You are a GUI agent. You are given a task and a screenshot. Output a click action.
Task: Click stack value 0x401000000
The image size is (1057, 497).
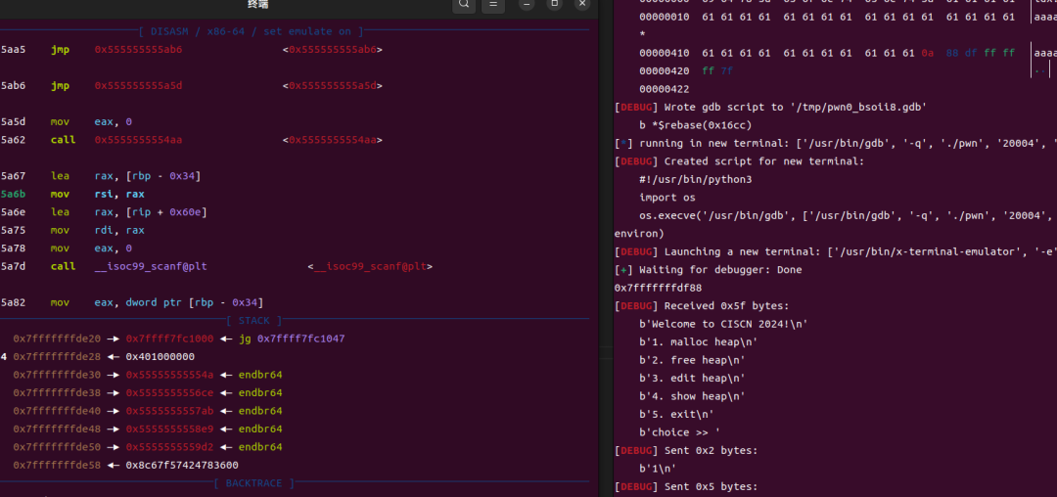point(160,357)
